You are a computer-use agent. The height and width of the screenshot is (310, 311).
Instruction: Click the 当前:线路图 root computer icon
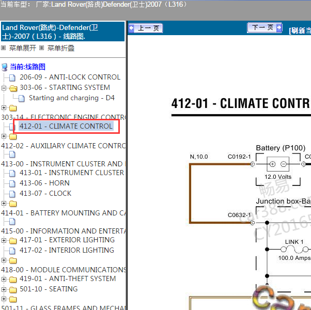click(x=4, y=67)
